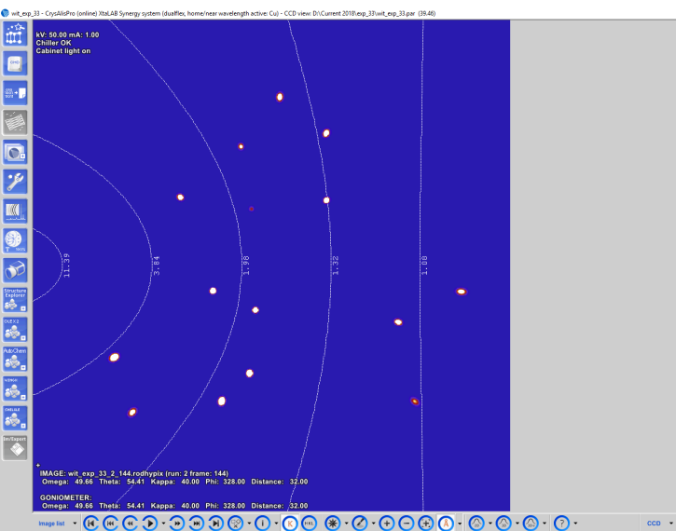Open the OLEX2 module
Screen dimensions: 676x531
tap(15, 329)
